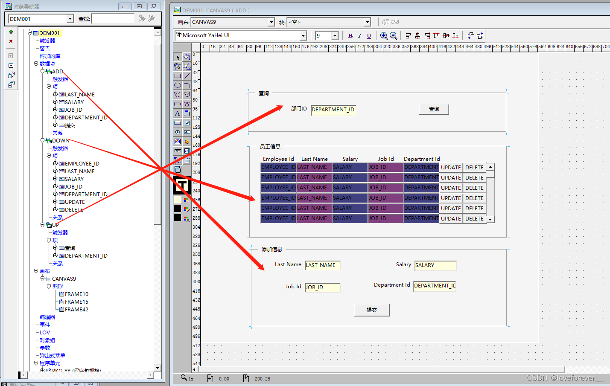Screen dimensions: 610x386
Task: Pick the black fill color swatch
Action: tap(177, 209)
